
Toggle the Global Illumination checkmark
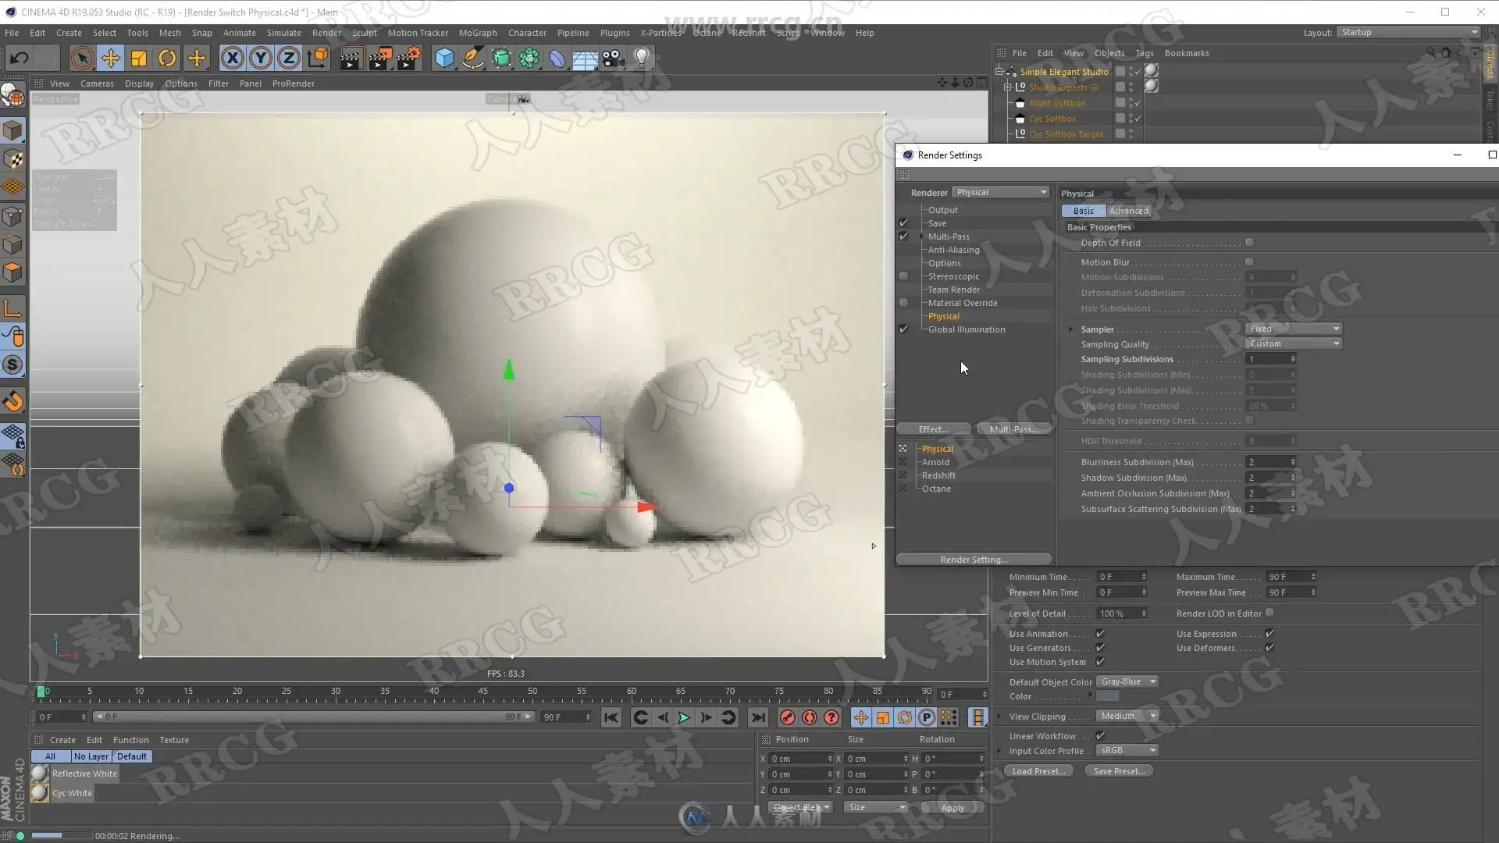coord(903,329)
